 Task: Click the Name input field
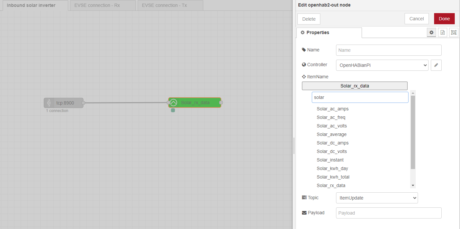click(389, 50)
